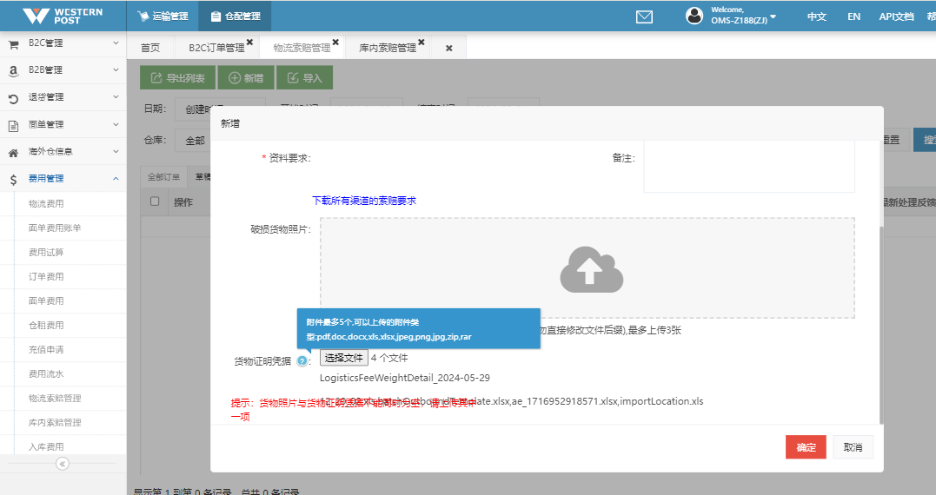Open 费用试算 in sidebar

pos(46,252)
